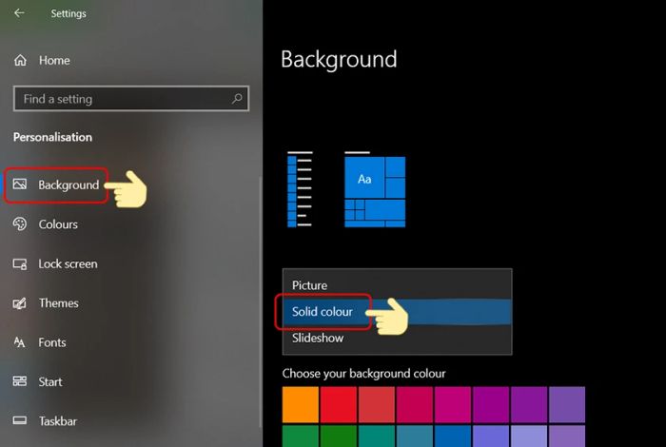Click the Personalisation section heading

(x=52, y=137)
